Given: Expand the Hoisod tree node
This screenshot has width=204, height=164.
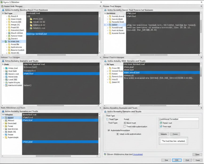Looking at the screenshot, I should pyautogui.click(x=4, y=121).
